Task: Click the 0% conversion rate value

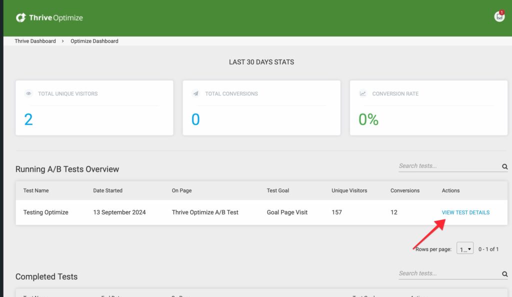Action: tap(368, 119)
